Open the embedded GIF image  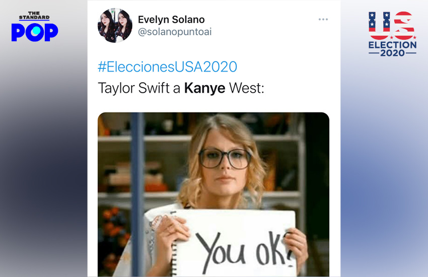pyautogui.click(x=213, y=194)
